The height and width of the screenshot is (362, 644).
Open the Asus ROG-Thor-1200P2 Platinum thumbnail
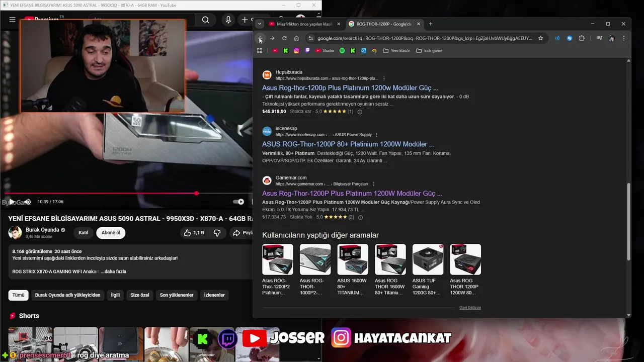278,259
